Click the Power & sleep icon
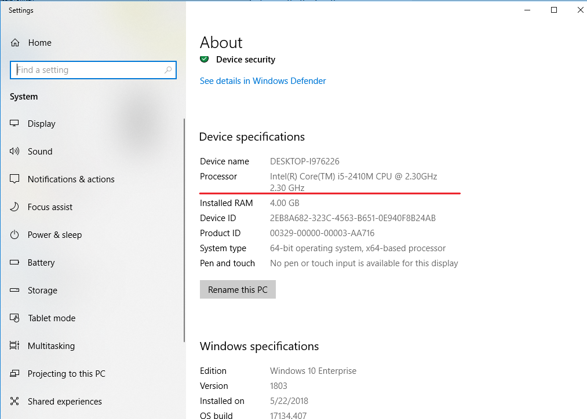 click(x=14, y=234)
